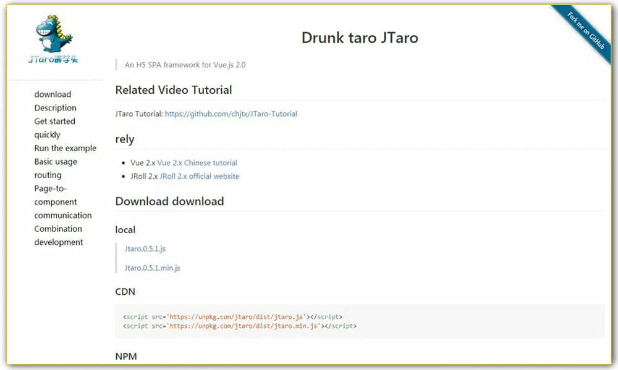The height and width of the screenshot is (370, 618).
Task: Open the JTaro-Tutorial GitHub link
Action: click(x=231, y=113)
